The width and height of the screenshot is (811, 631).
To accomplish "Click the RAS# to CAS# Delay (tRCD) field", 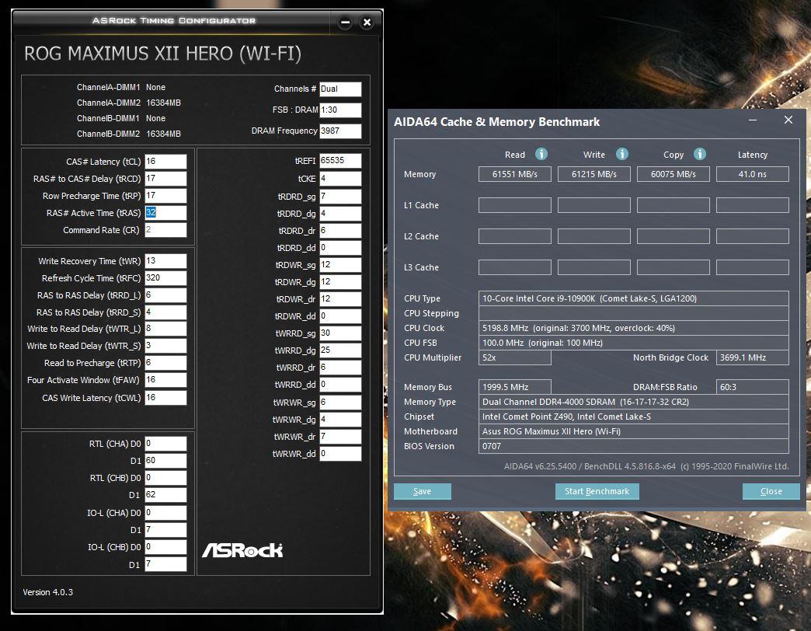I will 165,179.
